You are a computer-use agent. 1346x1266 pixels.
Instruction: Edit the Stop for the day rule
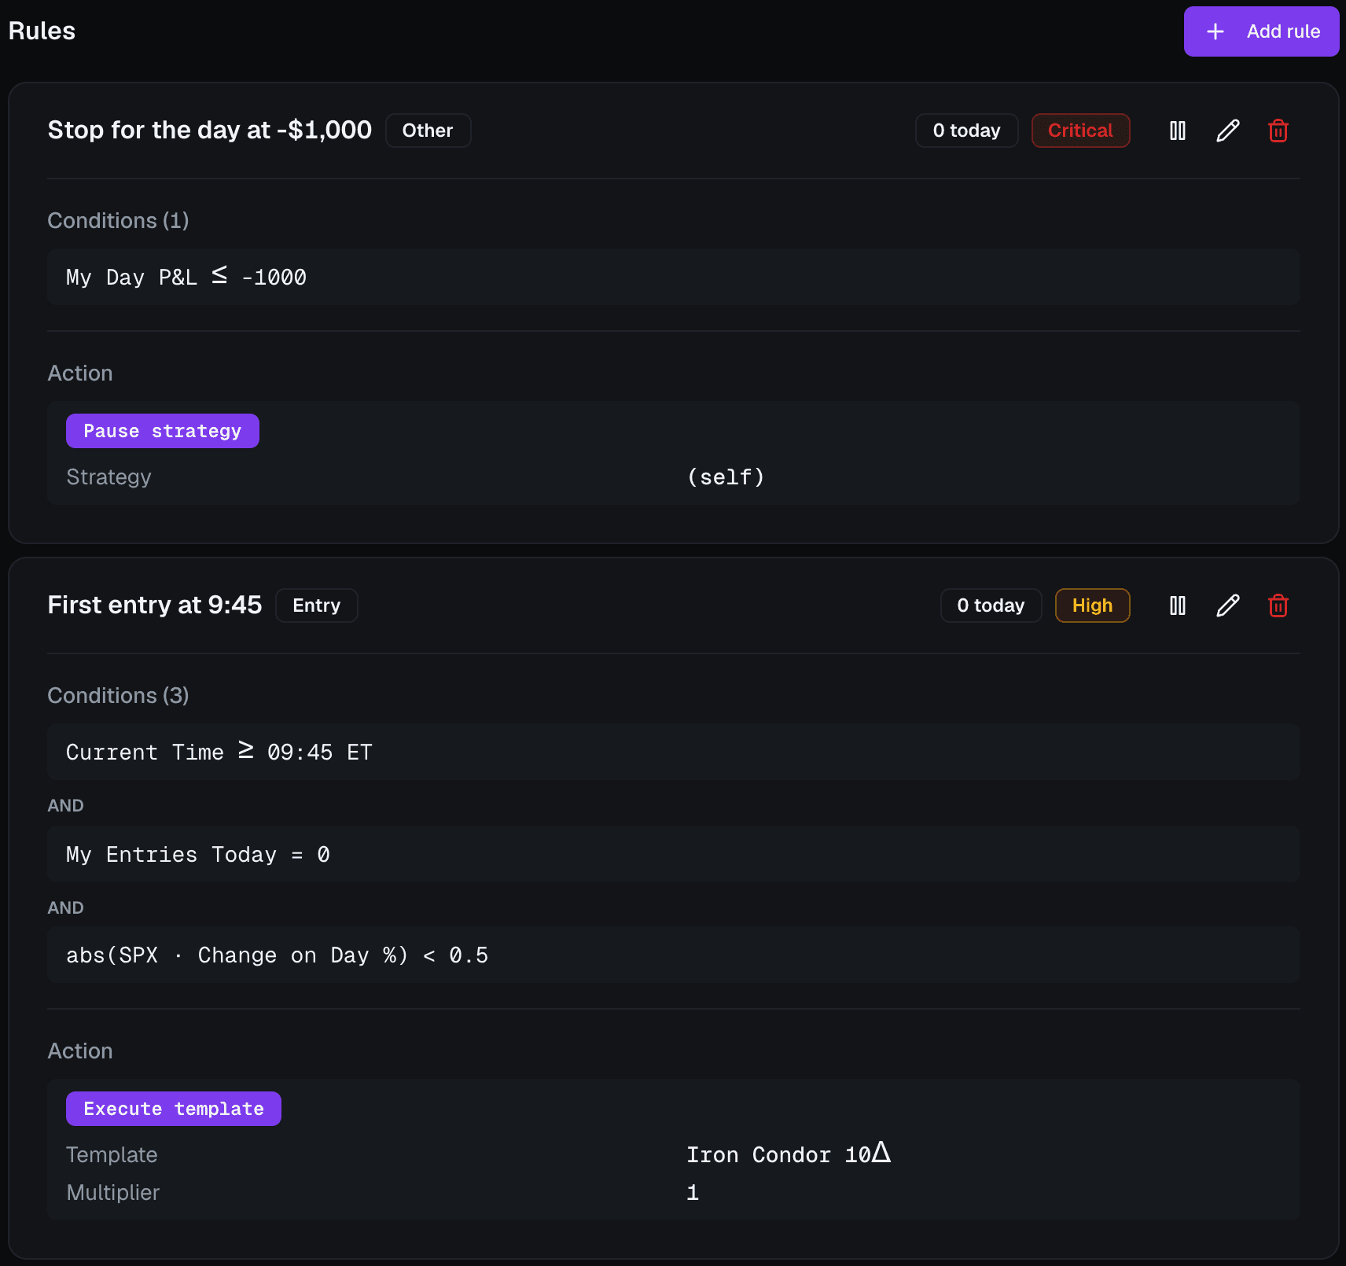(1227, 131)
